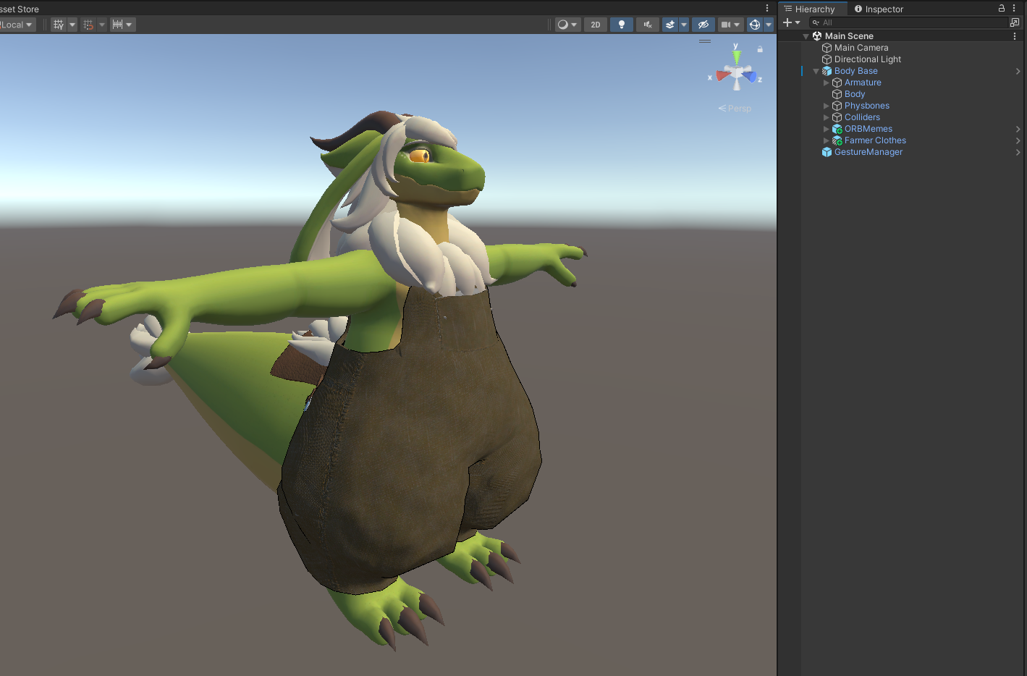This screenshot has width=1027, height=676.
Task: Focus the Hierarchy search field
Action: tap(908, 22)
